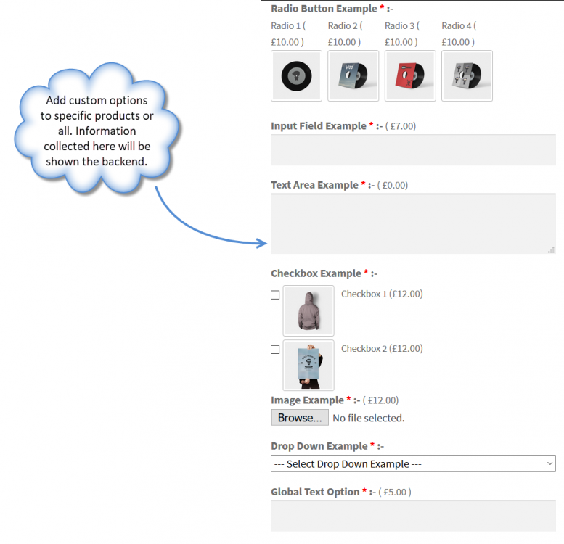Click the Checkbox 1 (£12.00) label
564x544 pixels.
tap(382, 294)
